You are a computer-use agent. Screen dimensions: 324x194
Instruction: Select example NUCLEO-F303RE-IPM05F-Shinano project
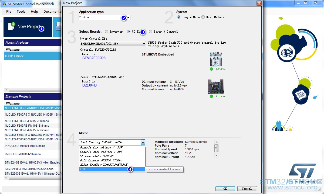(x=32, y=121)
